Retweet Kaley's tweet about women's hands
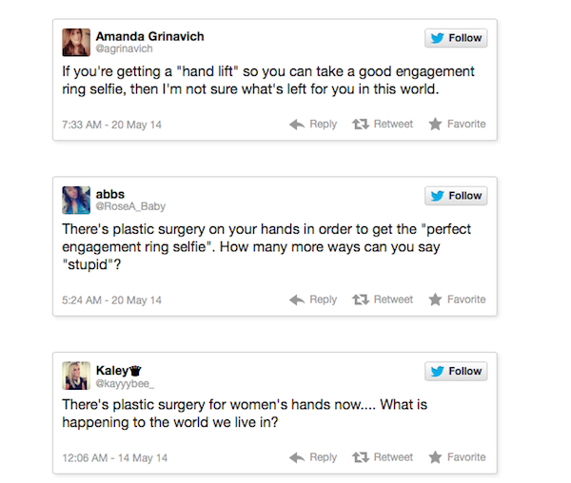 (x=384, y=457)
